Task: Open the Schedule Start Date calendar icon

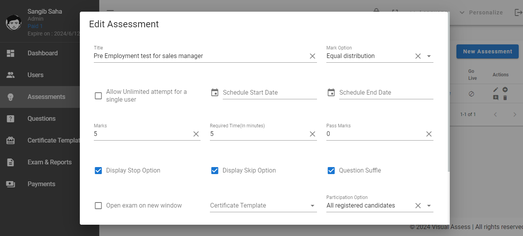Action: click(x=215, y=92)
